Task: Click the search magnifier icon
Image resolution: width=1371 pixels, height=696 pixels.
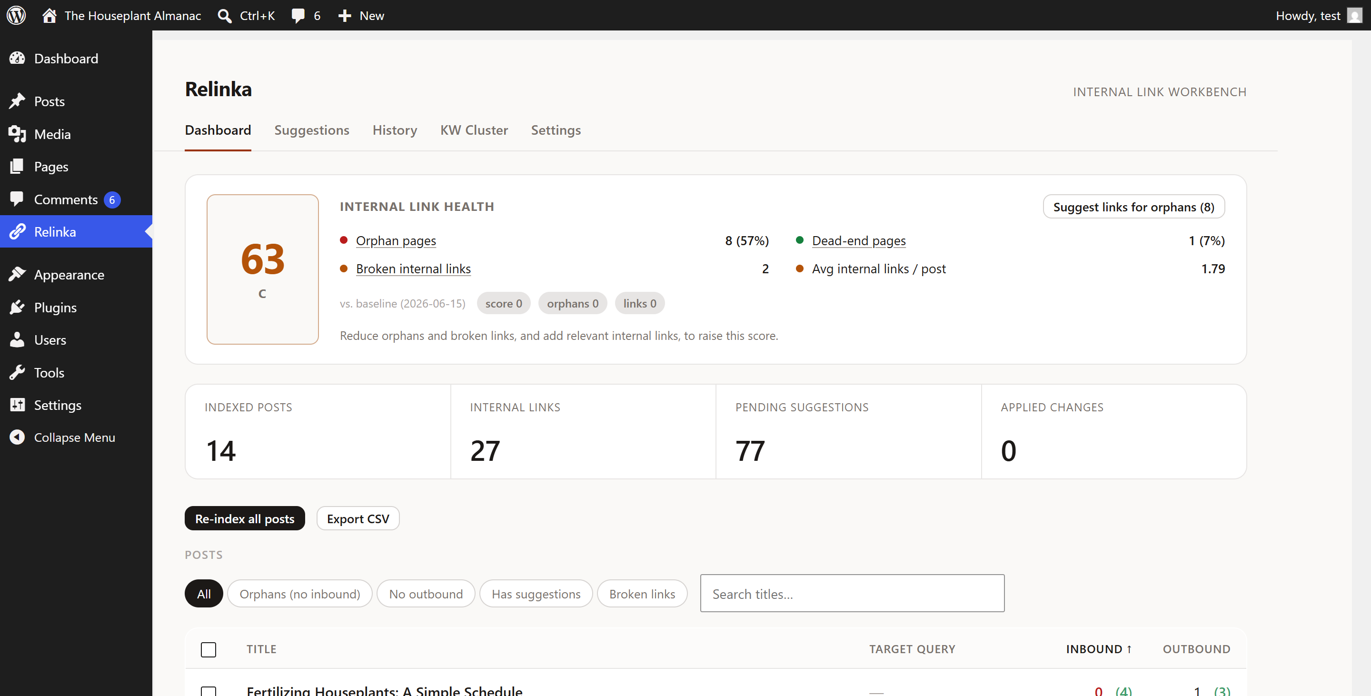Action: [225, 15]
